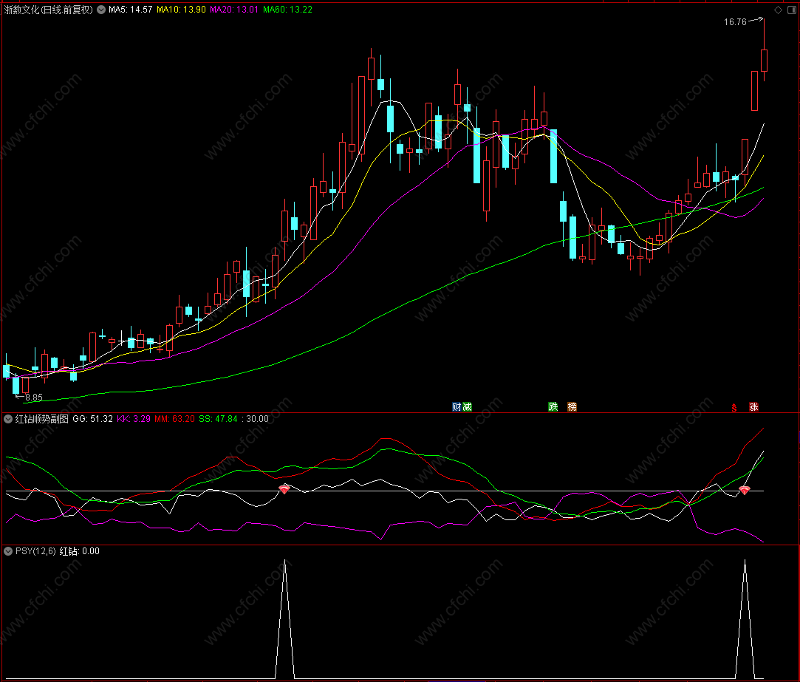800x682 pixels.
Task: Click the diamond icon at chart top-right
Action: (778, 10)
